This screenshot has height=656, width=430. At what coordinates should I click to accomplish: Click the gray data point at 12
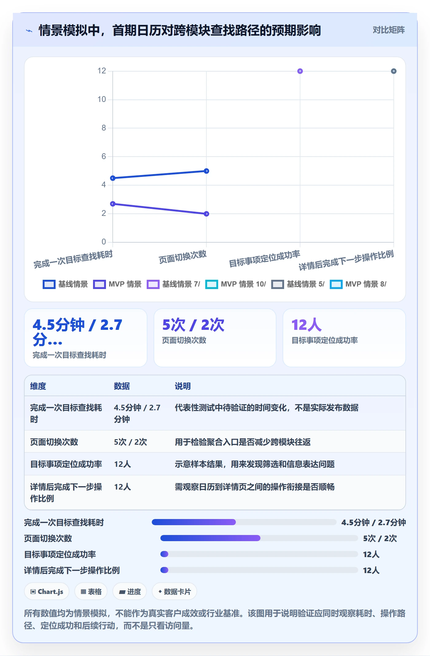click(x=394, y=71)
